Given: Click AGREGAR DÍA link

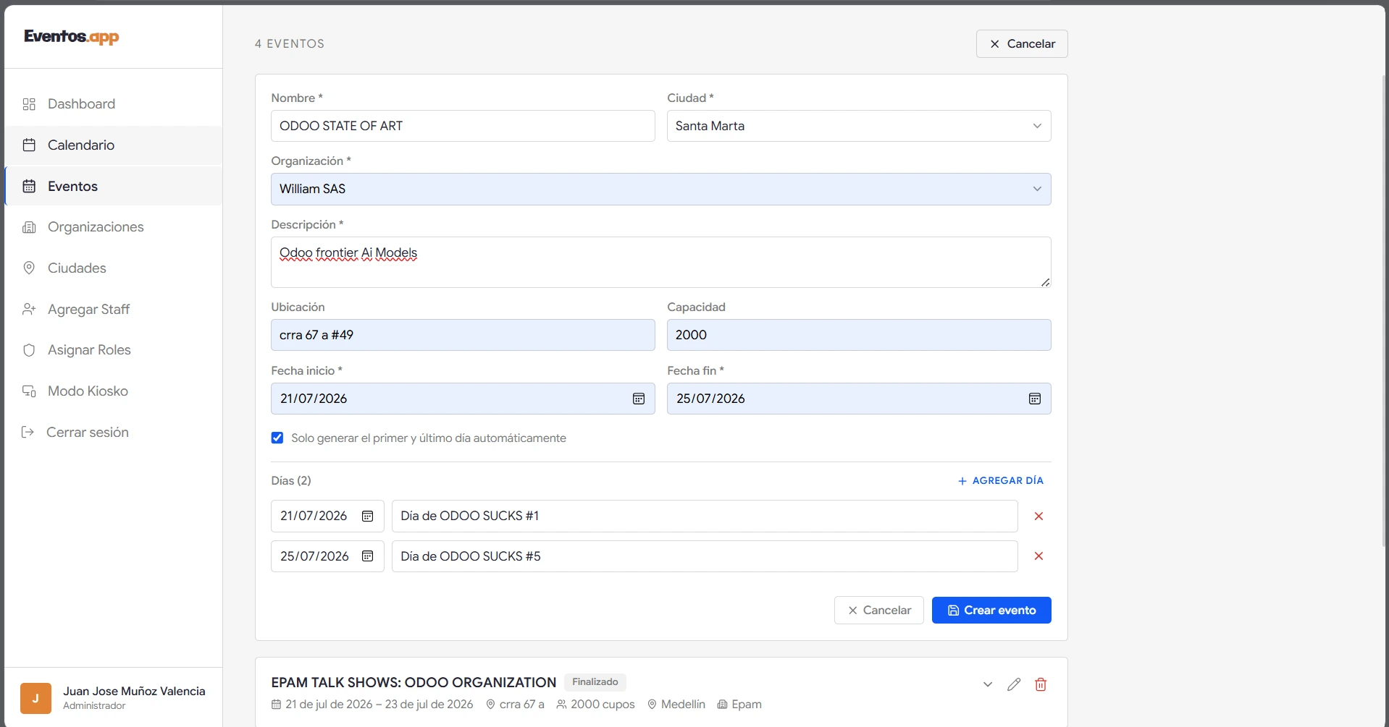Looking at the screenshot, I should coord(1000,481).
